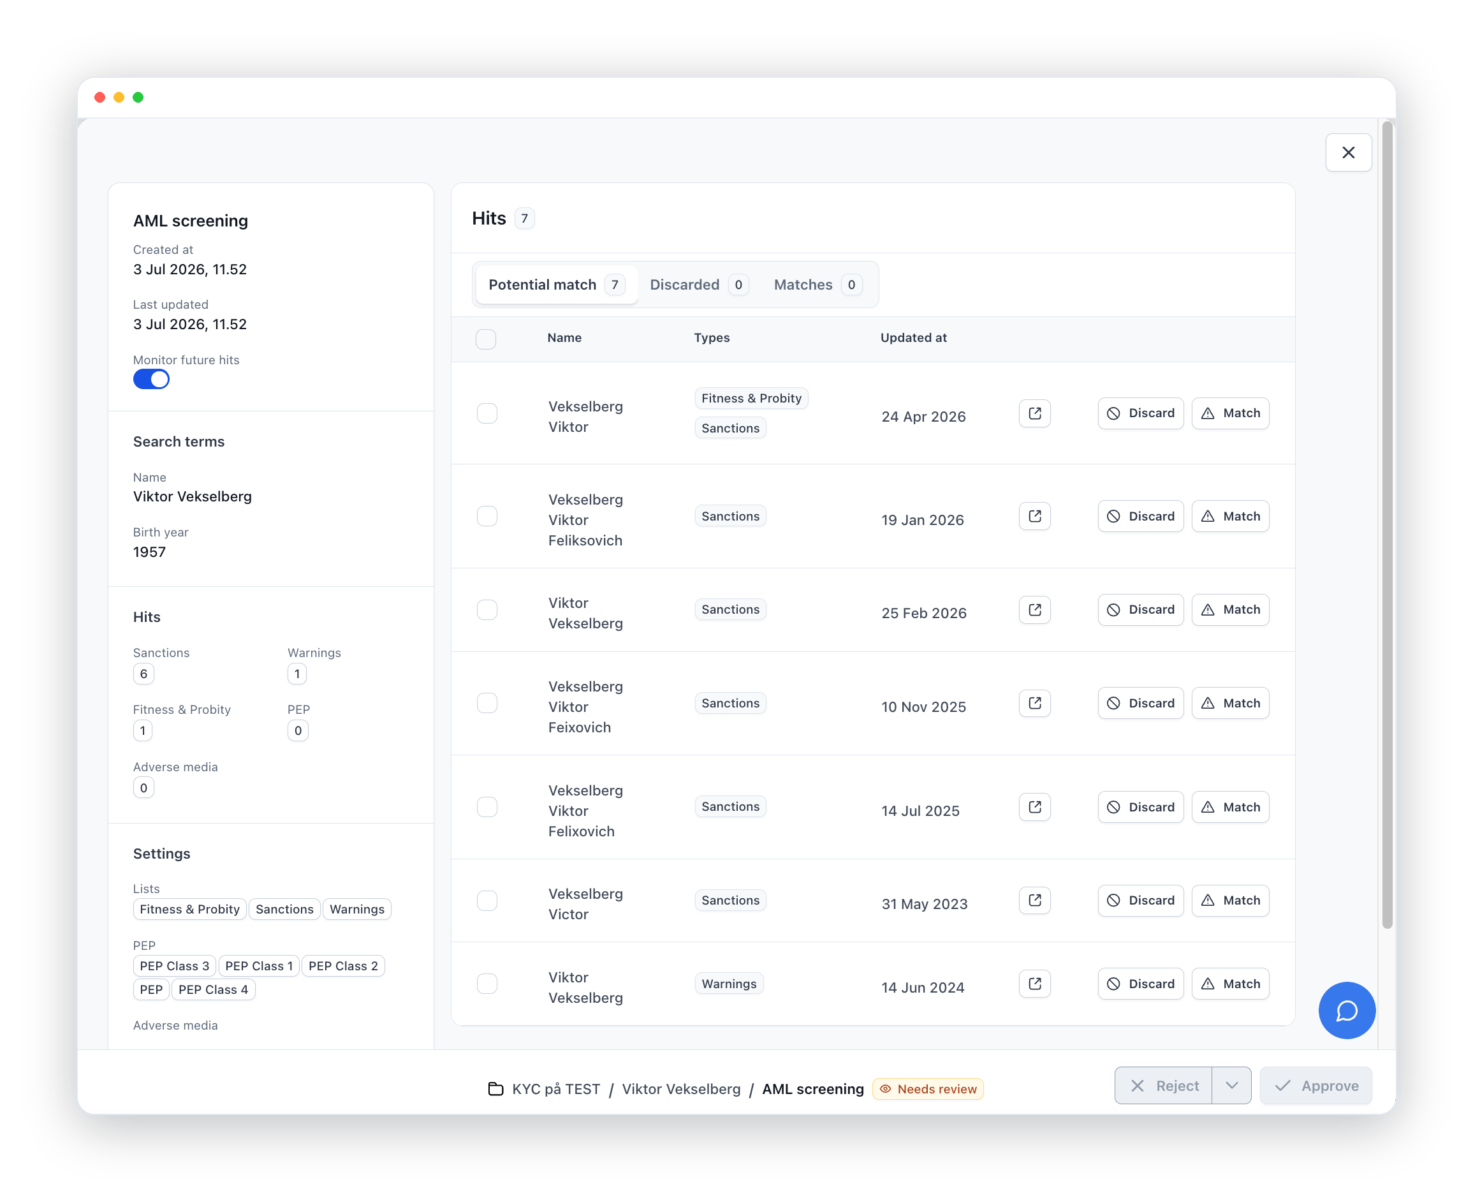Screen dimensions: 1473x1191
Task: Click the Fitness & Probity tag in first row
Action: 751,398
